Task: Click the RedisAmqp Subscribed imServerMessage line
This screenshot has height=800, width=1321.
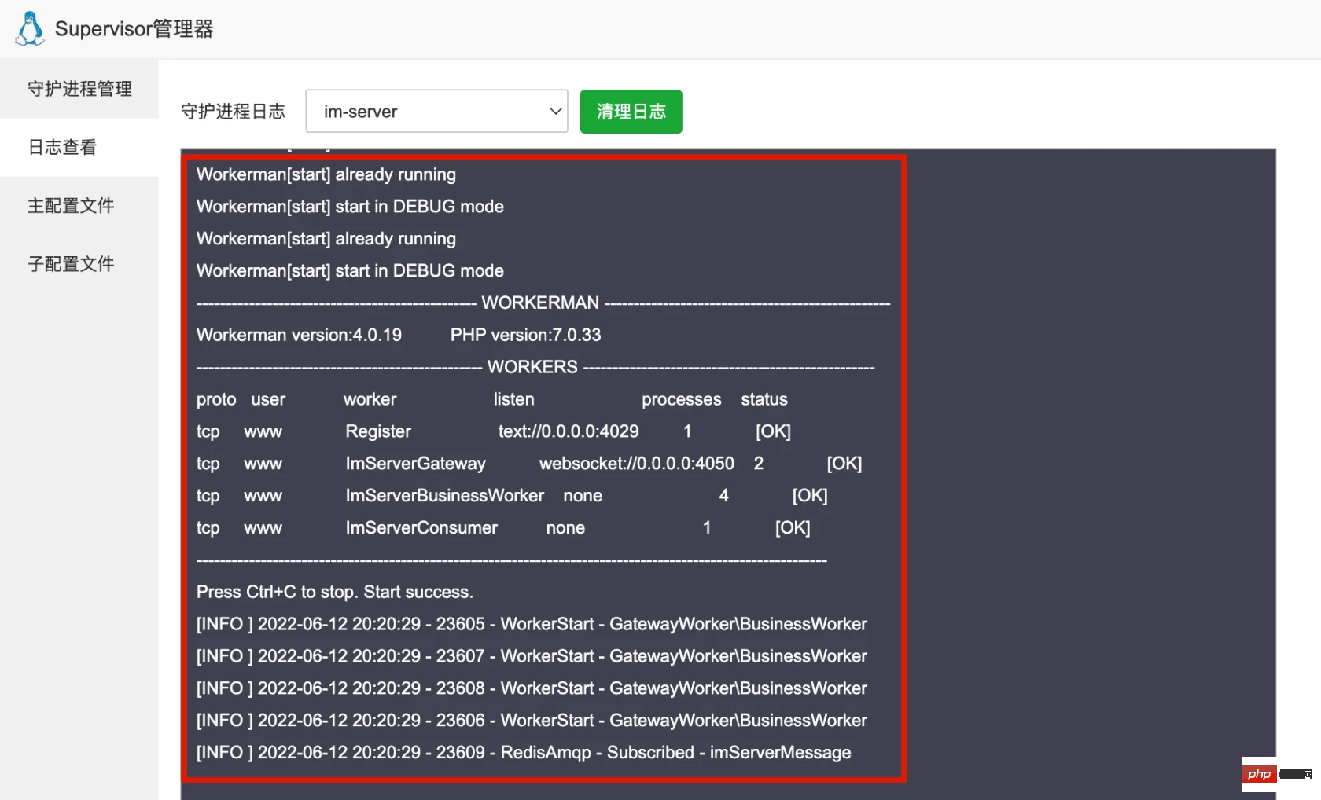Action: 524,753
